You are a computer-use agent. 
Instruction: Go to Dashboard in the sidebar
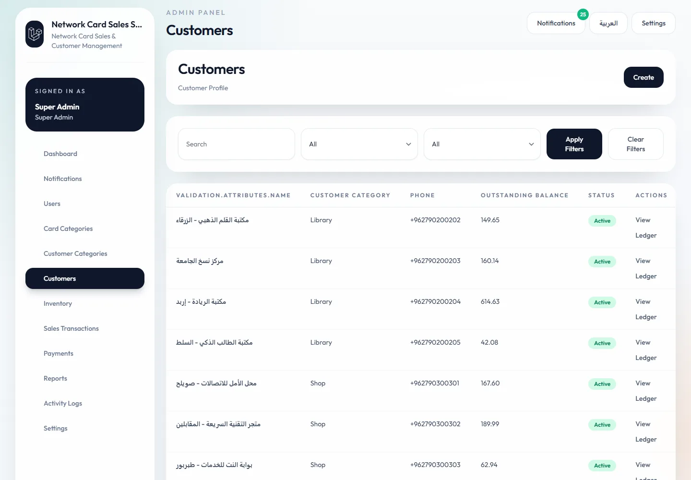tap(85, 154)
